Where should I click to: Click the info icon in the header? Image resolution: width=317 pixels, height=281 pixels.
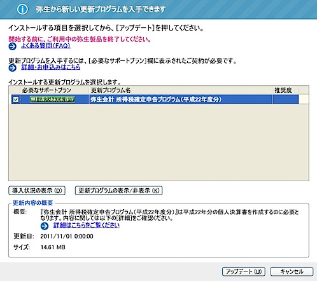(x=22, y=10)
